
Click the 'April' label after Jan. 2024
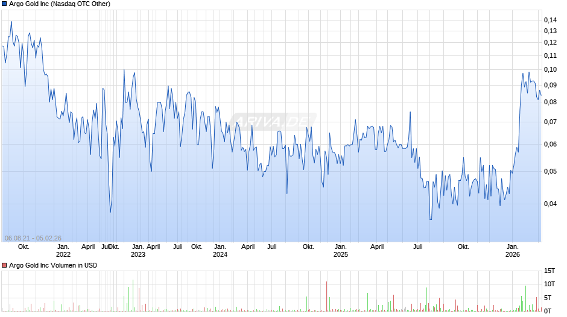248,247
